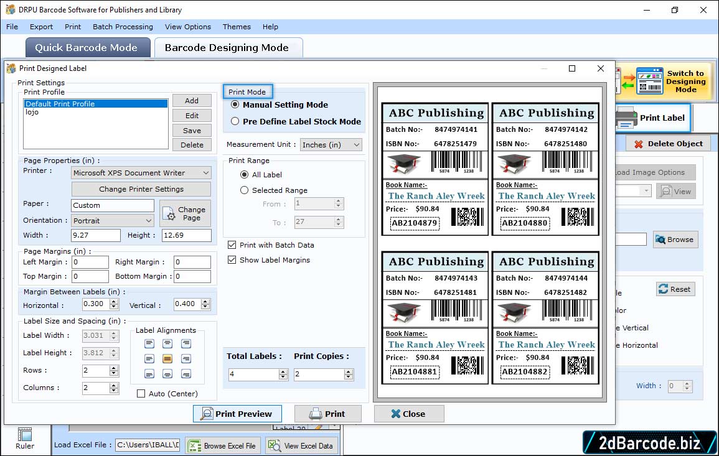This screenshot has height=456, width=719.
Task: Click the Reset button with refresh icon
Action: (x=675, y=289)
